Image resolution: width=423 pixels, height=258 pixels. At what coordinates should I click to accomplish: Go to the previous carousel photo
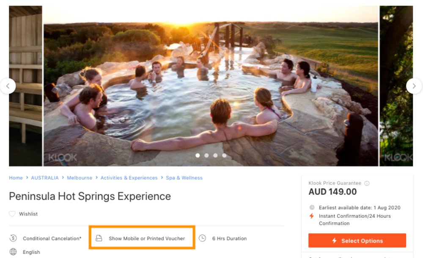pyautogui.click(x=8, y=86)
